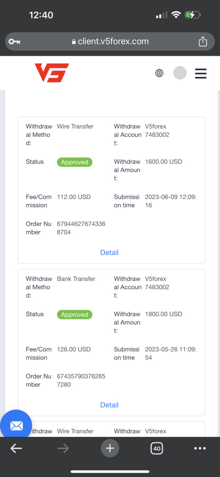Tap the battery icon in status bar
The image size is (220, 477).
click(x=193, y=15)
